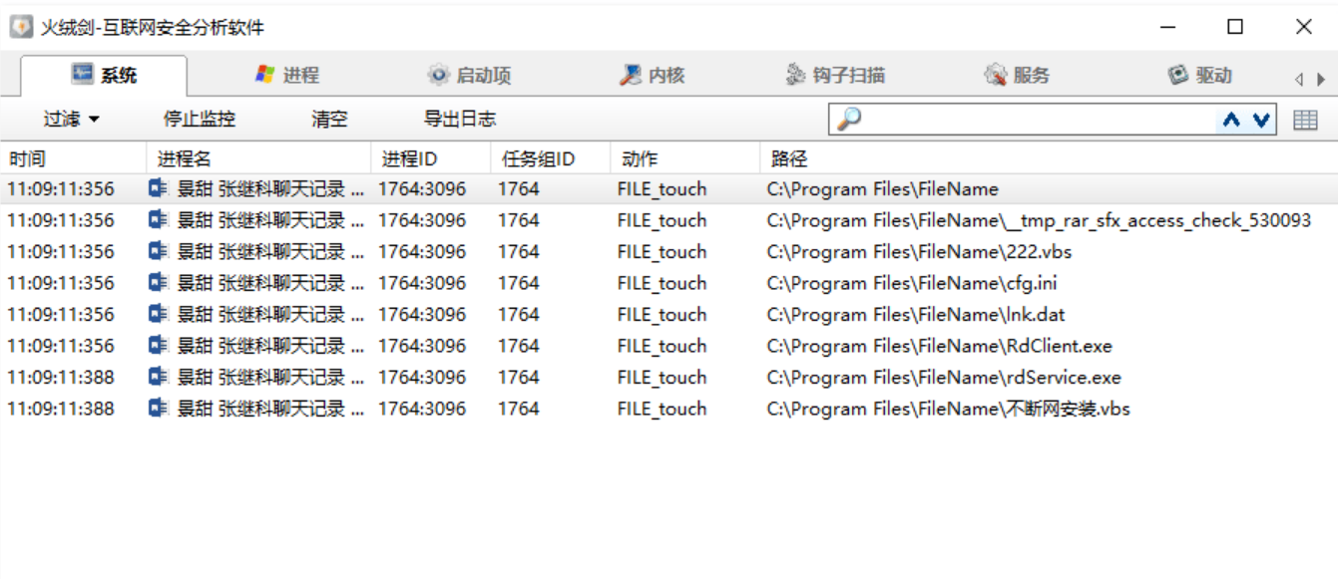
Task: Switch to the 服务 tab
Action: 1017,75
